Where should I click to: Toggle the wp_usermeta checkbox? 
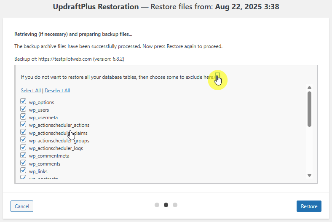pyautogui.click(x=23, y=117)
